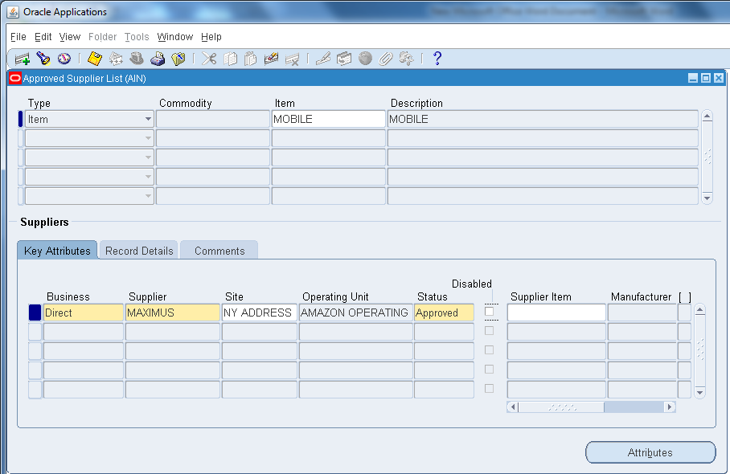Save the record using the floppy disk icon
Screen dimensions: 730x474
(x=94, y=58)
